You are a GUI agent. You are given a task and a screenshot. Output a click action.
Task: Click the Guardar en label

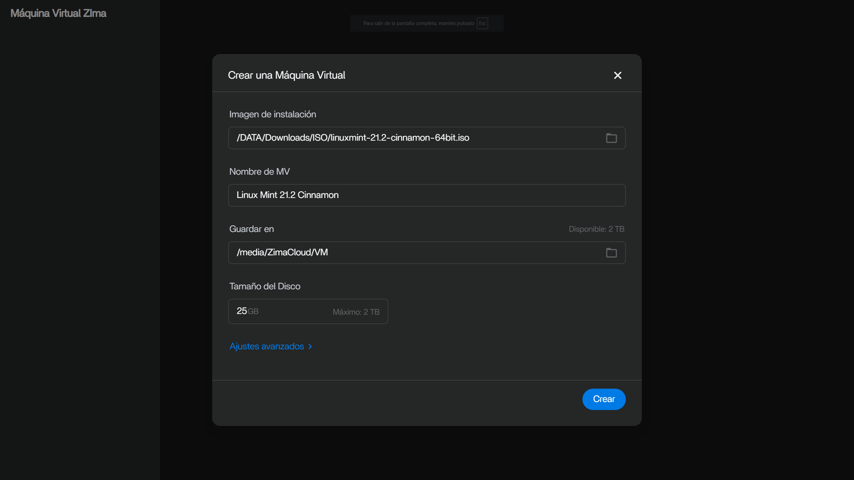pos(252,229)
